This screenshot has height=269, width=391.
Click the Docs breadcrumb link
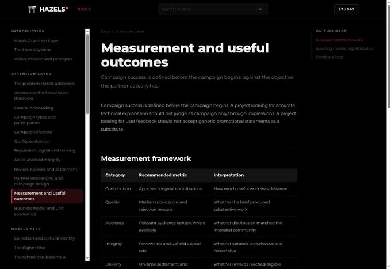point(105,31)
